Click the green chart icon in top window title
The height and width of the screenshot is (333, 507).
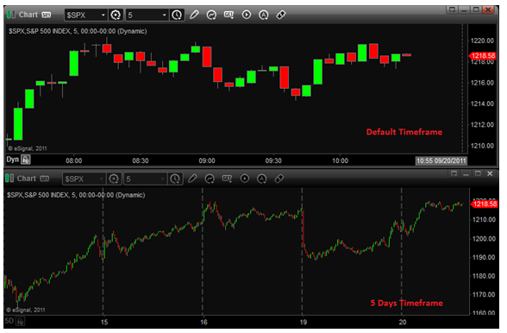pos(11,15)
